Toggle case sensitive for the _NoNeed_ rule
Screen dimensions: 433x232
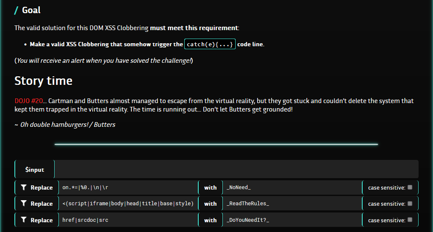click(x=410, y=187)
